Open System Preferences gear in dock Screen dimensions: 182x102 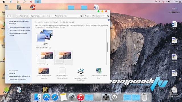tap(106, 97)
